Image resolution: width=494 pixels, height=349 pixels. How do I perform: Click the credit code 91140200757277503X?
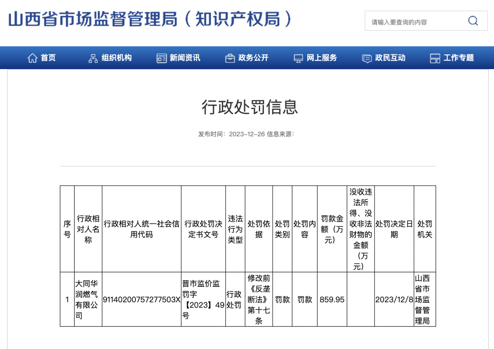pos(141,299)
